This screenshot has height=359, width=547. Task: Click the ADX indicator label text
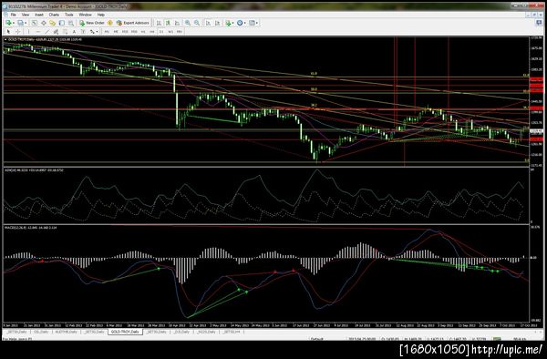click(x=34, y=170)
